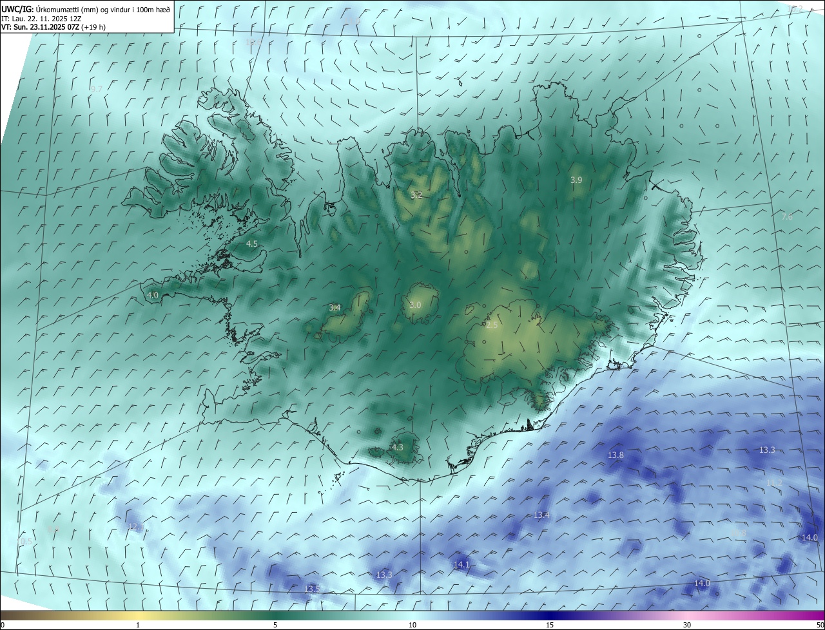Click the 4.3 value near south coast
The width and height of the screenshot is (825, 630).
(x=398, y=447)
